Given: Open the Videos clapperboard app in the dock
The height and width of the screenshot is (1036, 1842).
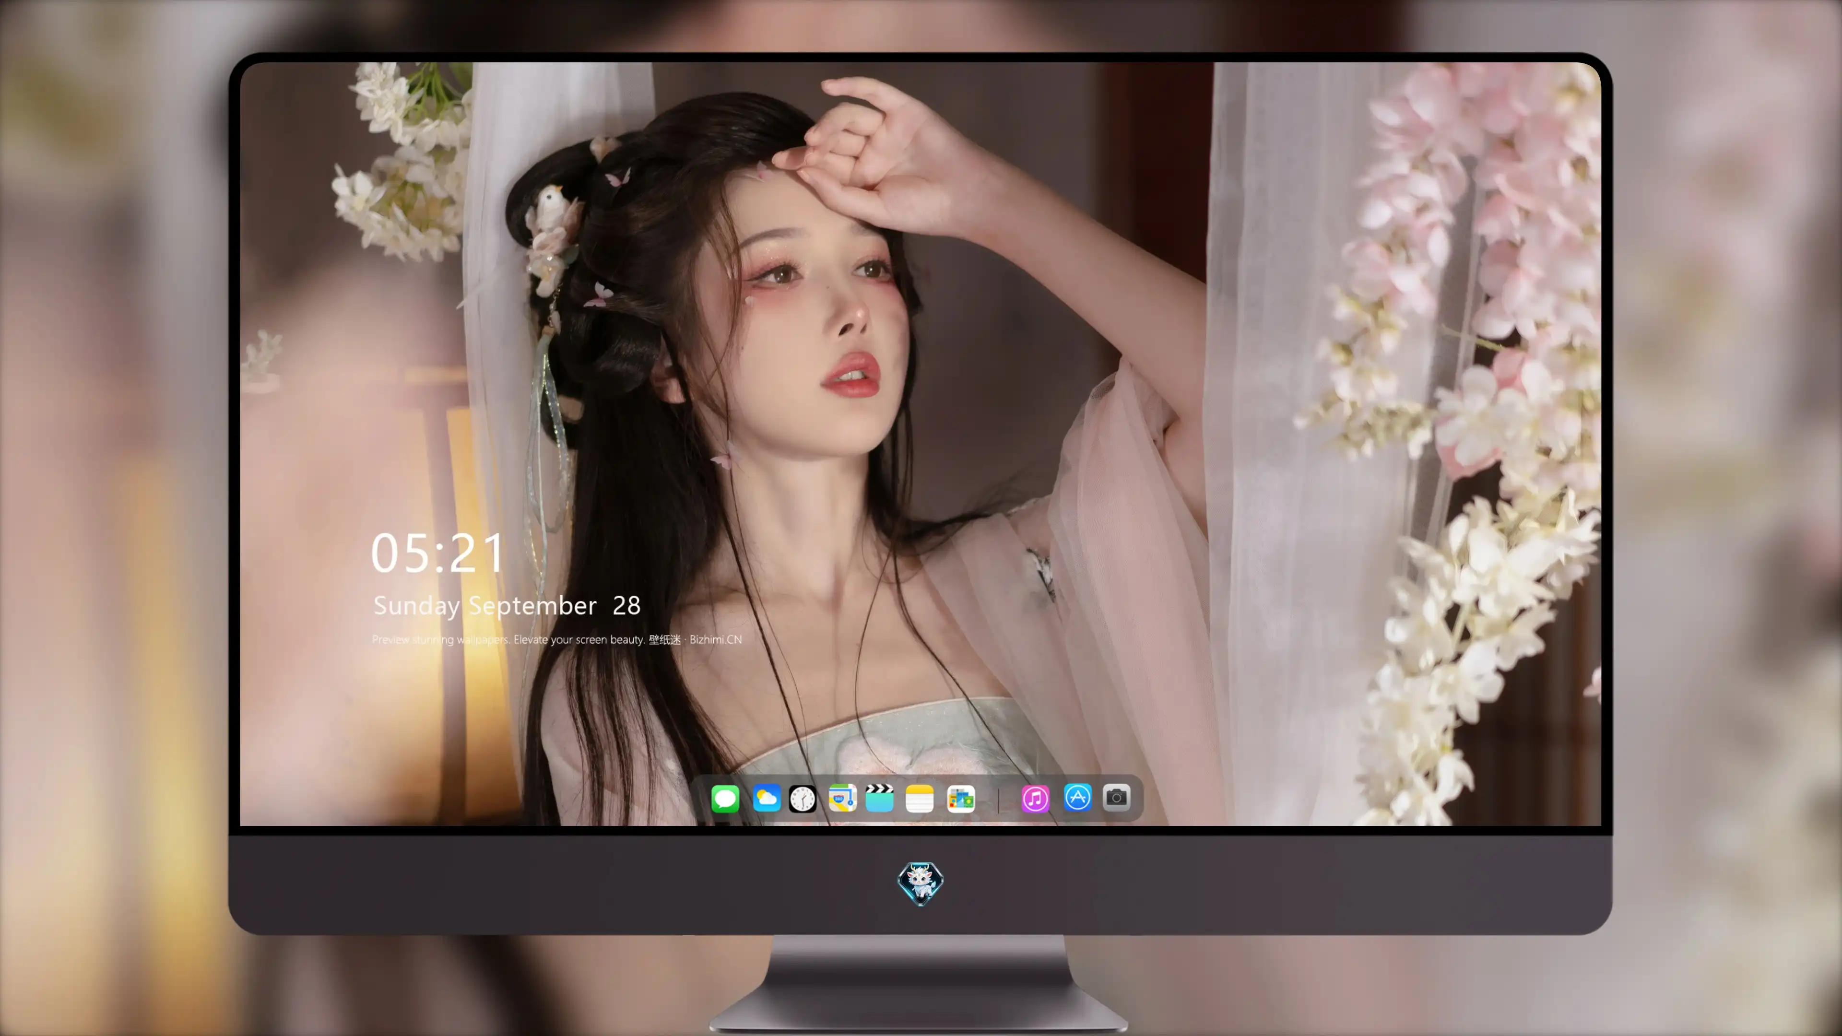Looking at the screenshot, I should [880, 798].
